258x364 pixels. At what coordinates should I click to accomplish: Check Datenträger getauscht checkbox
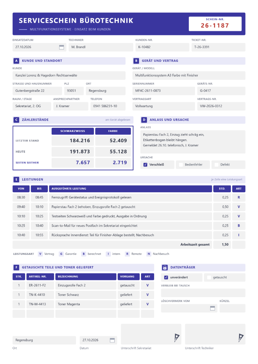[x=209, y=277]
